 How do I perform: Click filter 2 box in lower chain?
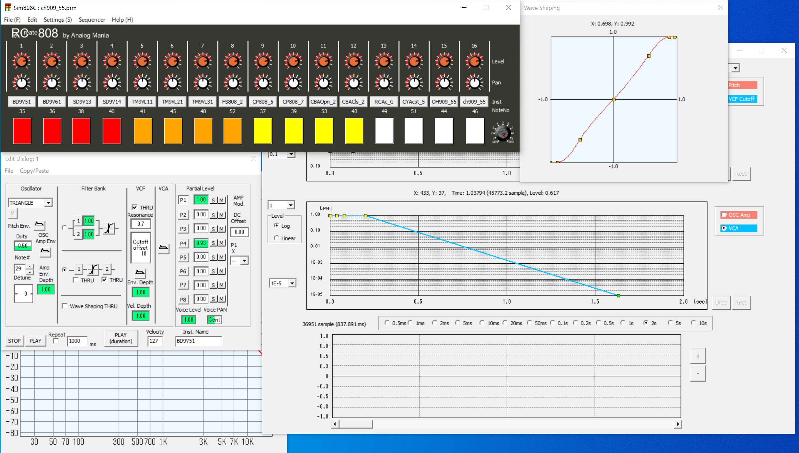pos(107,269)
